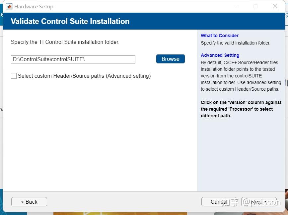
Task: Click the bold 'Click on the 'Version' column' note
Action: [241, 109]
